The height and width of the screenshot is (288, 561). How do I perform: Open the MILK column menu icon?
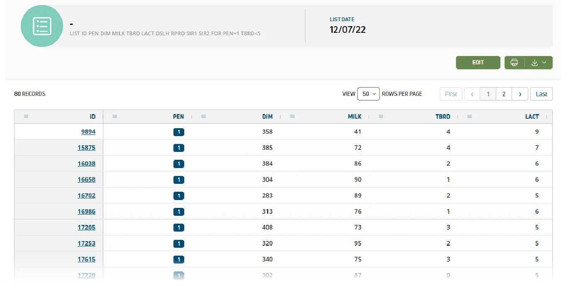point(292,117)
